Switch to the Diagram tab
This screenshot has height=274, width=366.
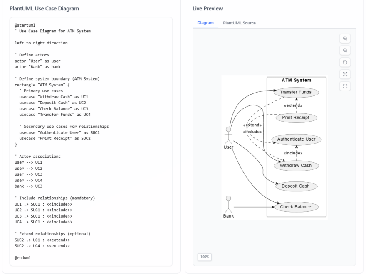click(x=205, y=23)
